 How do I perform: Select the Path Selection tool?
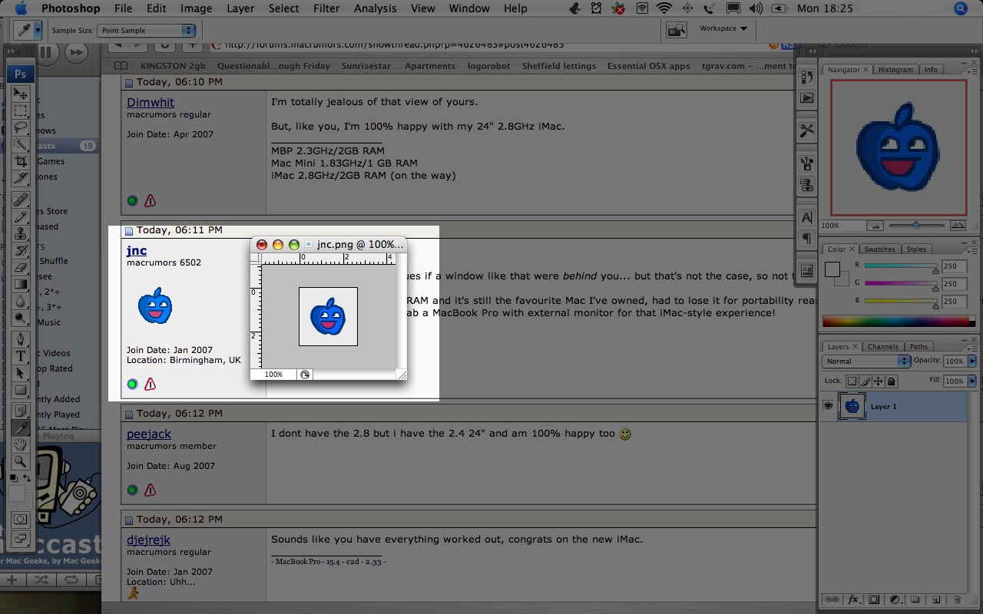point(21,373)
